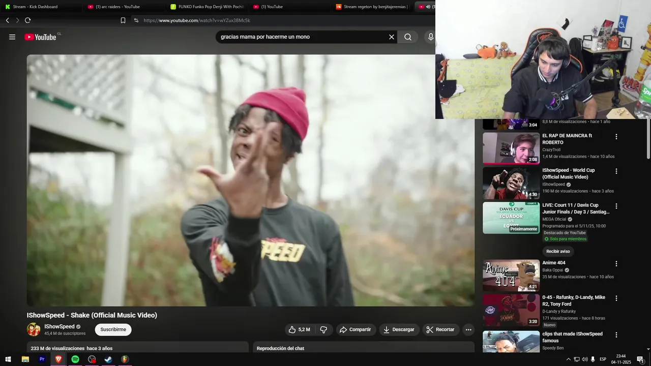The height and width of the screenshot is (366, 651).
Task: Open options menu for 0-45 Rafunky video
Action: click(616, 298)
